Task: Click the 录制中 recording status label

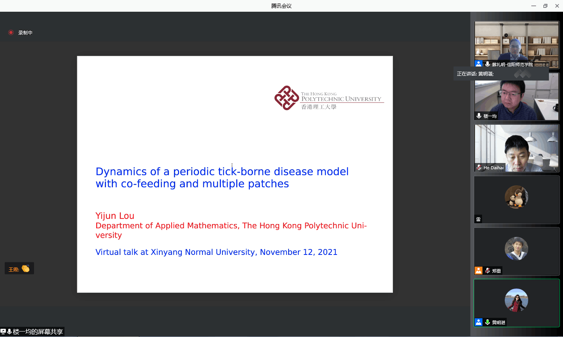Action: point(25,33)
